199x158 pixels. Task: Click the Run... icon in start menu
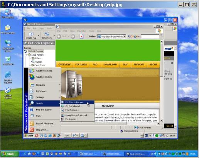(x=32, y=116)
